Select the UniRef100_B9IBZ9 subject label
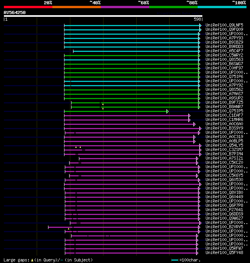This screenshot has height=263, width=250. pyautogui.click(x=224, y=42)
